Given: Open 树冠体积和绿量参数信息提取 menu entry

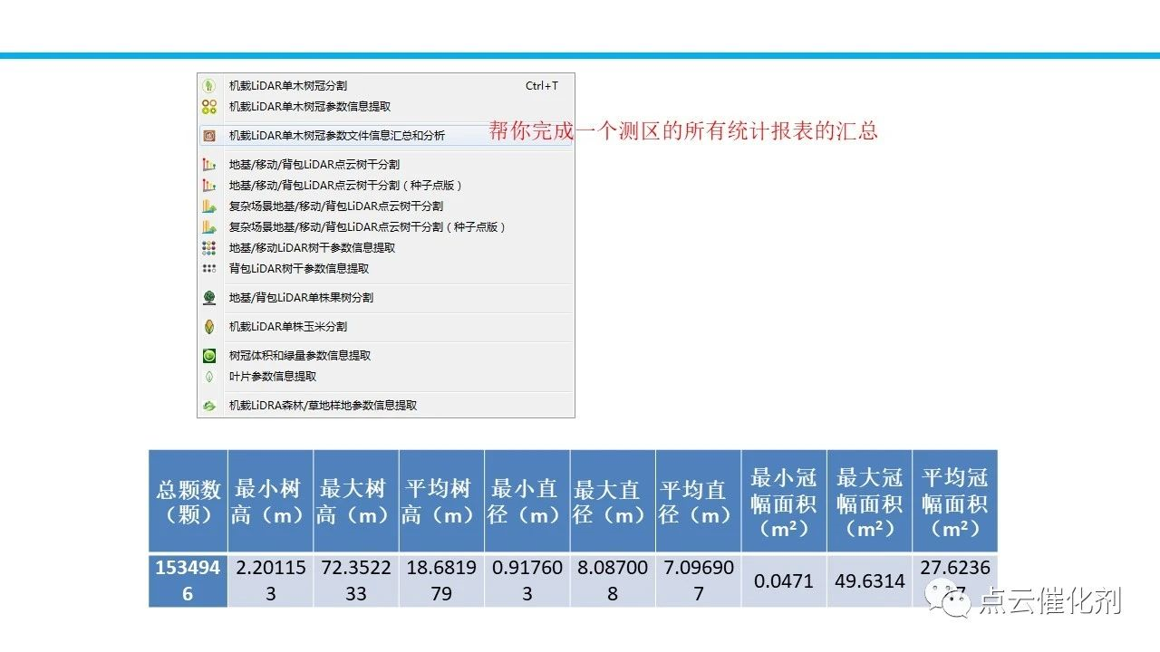Looking at the screenshot, I should 386,356.
